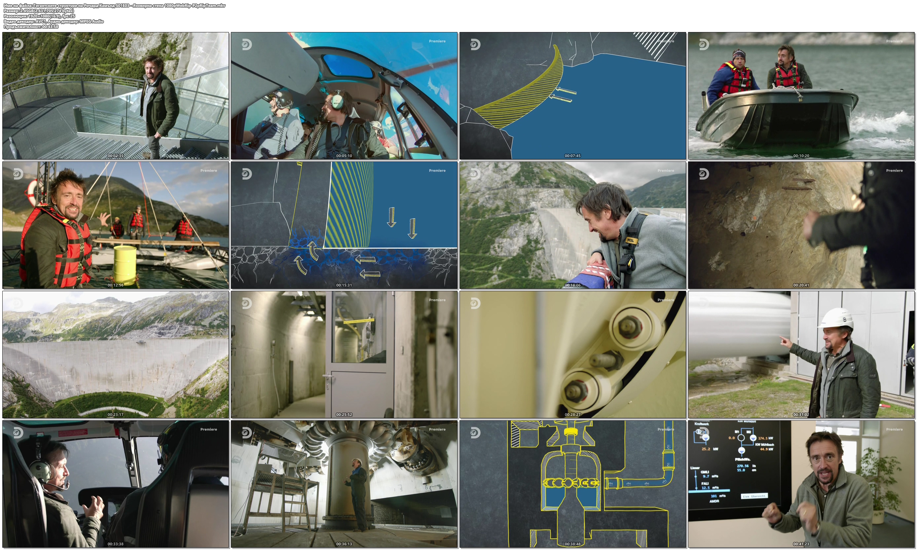Viewport: 917px width, 550px height.
Task: Select the water pressure diagram at 00:15:31
Action: tap(344, 225)
